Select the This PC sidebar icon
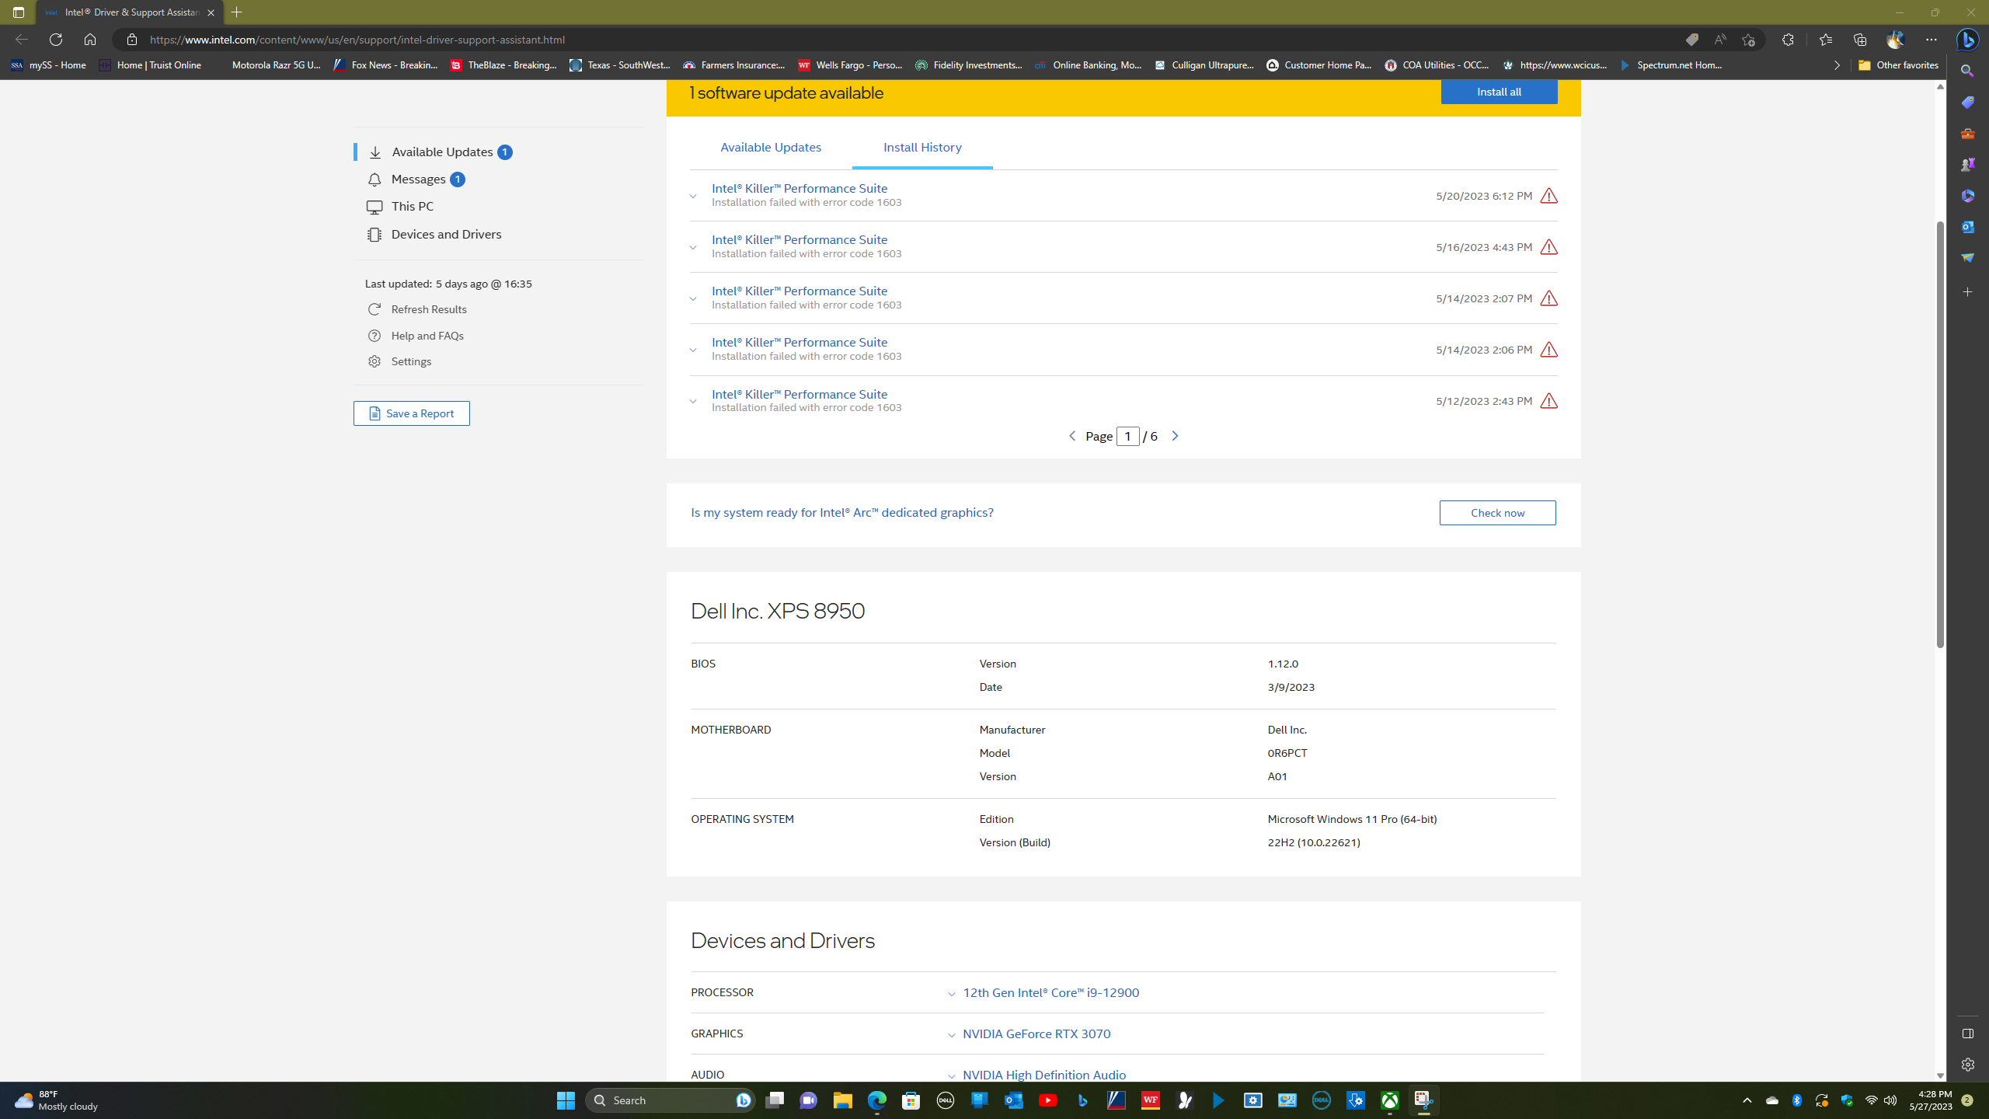 click(375, 206)
